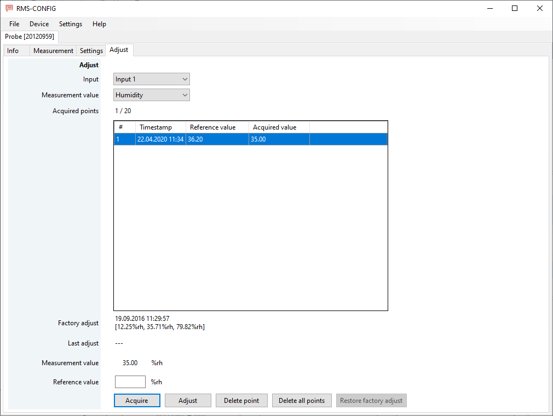Click the RMS-CONFIG app icon in title bar

[9, 8]
